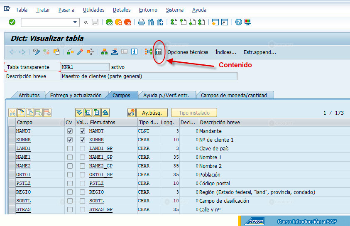Click the hierarchy display icon

click(104, 52)
